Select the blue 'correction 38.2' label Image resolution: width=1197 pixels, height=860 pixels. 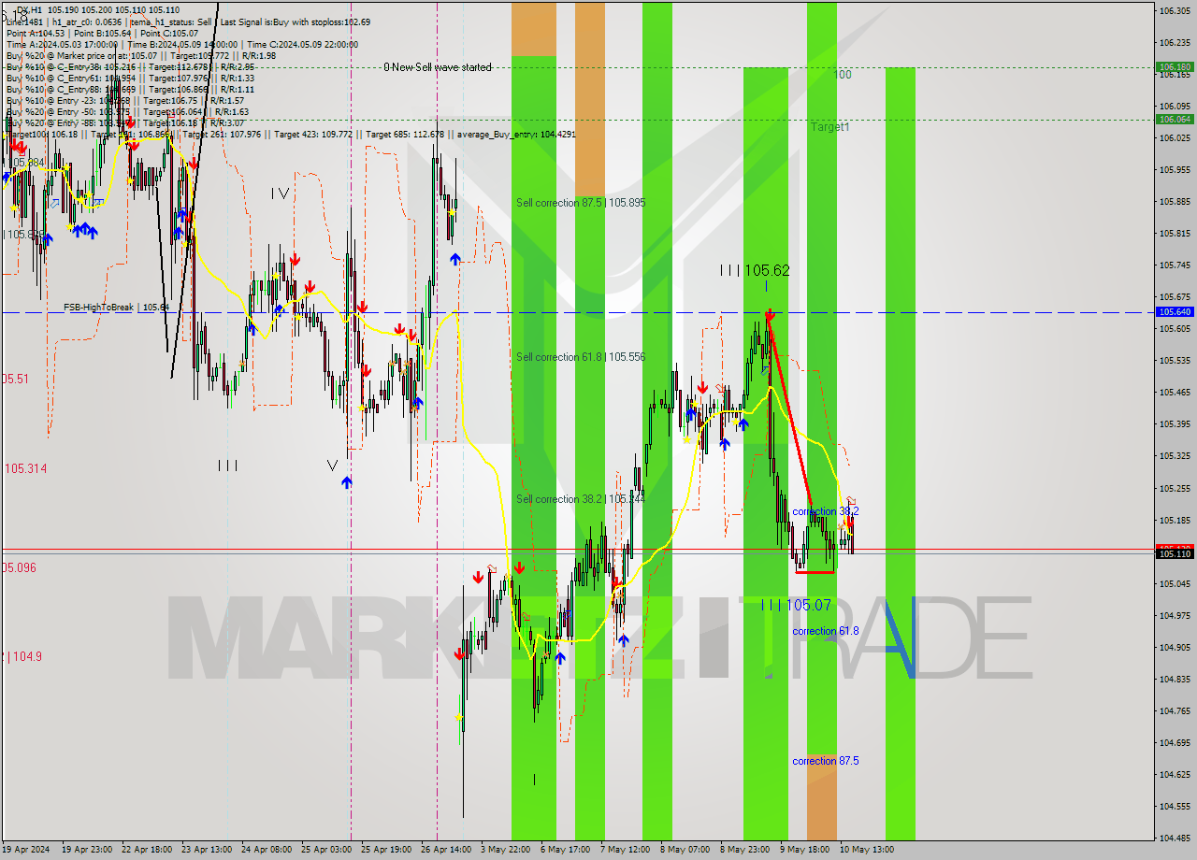coord(826,512)
